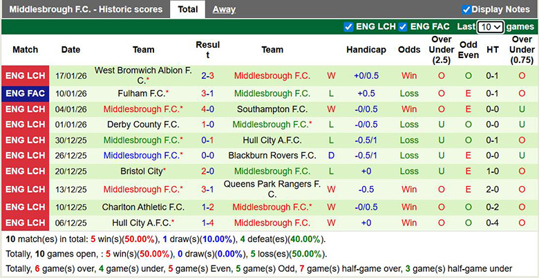The width and height of the screenshot is (539, 278).
Task: Click Derby County F.C. team name
Action: [x=143, y=124]
